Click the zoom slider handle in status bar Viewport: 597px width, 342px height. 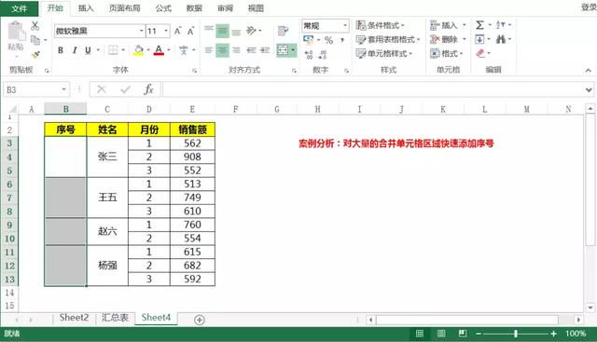516,334
